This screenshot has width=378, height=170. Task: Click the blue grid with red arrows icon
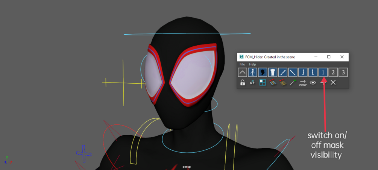coord(273,83)
